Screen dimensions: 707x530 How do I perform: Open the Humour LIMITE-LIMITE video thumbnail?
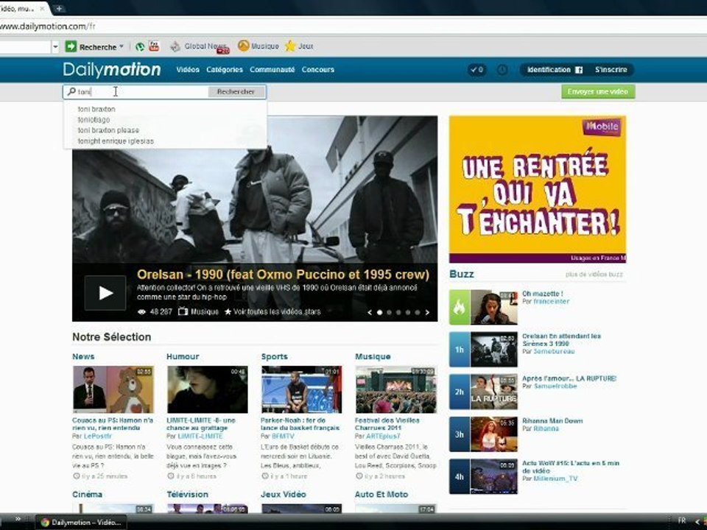click(208, 389)
